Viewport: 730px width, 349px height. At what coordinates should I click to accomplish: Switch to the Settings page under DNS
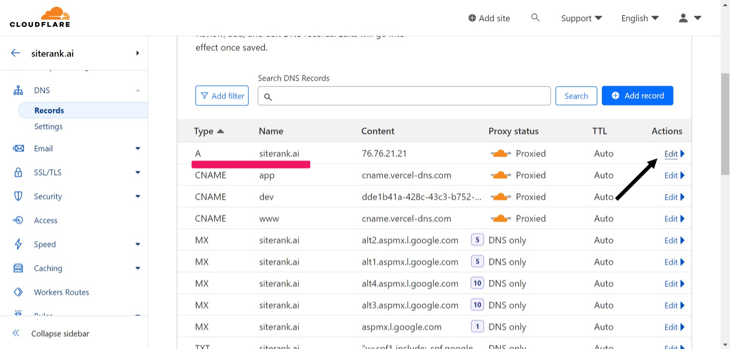click(x=48, y=126)
